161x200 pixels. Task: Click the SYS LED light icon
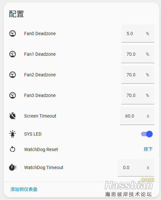point(13,134)
